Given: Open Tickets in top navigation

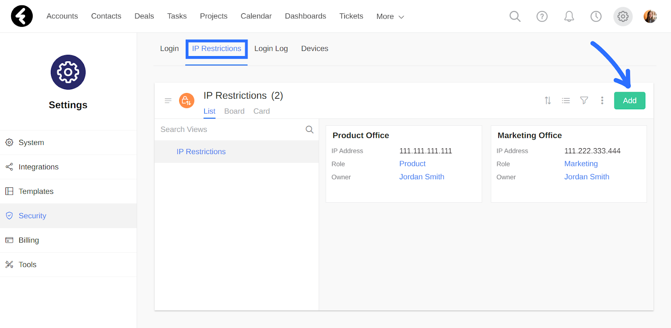Looking at the screenshot, I should click(351, 16).
